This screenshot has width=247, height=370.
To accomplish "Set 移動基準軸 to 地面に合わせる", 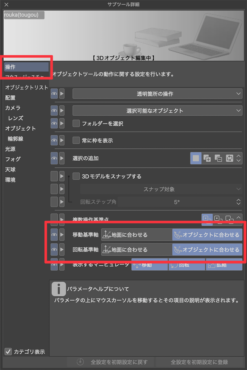I will click(136, 235).
